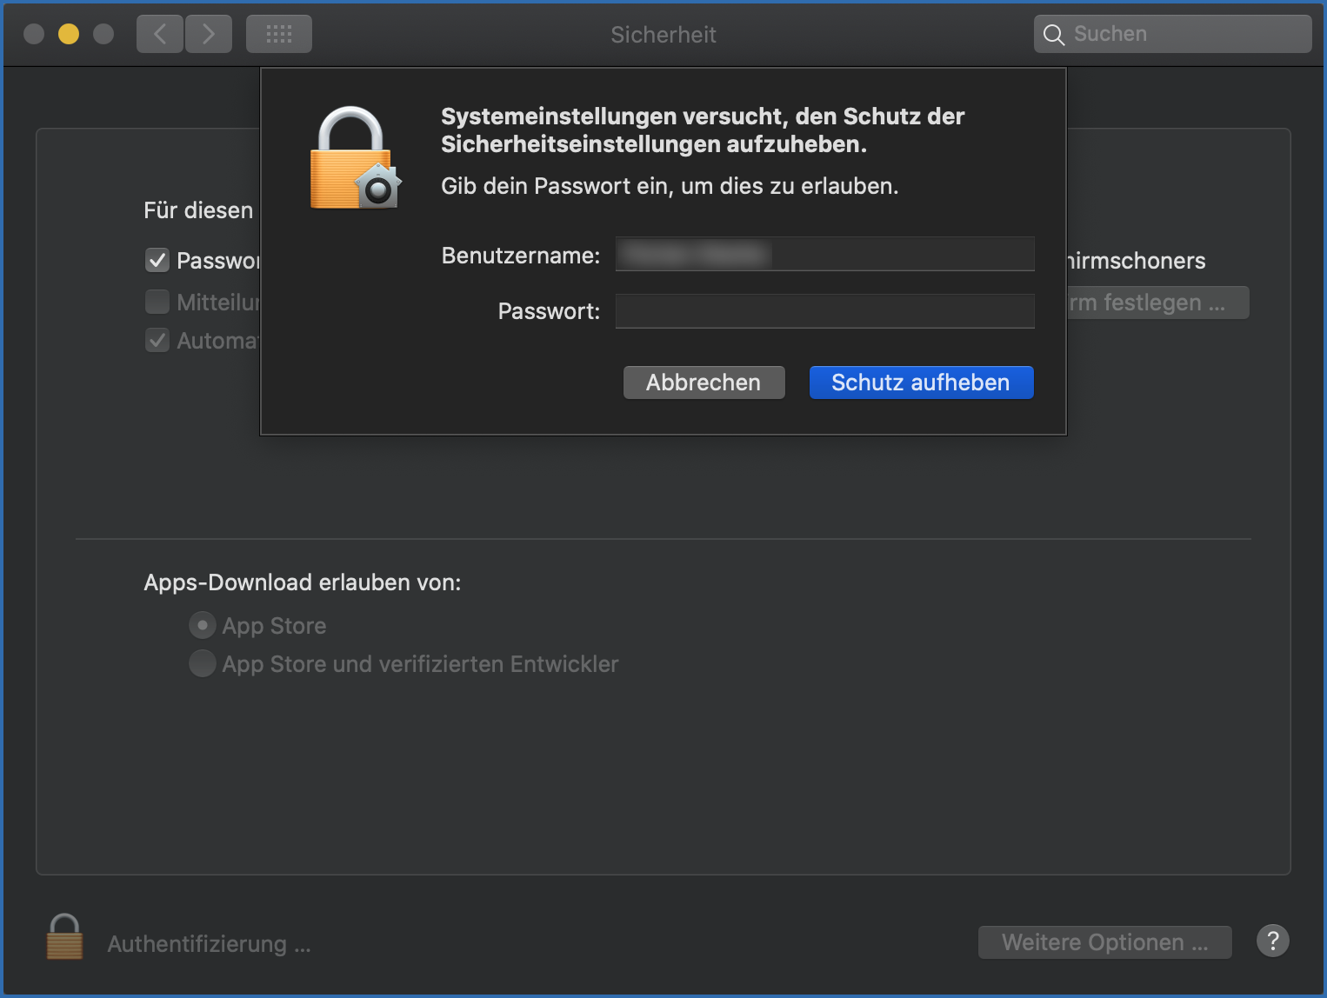Screen dimensions: 1327x998
Task: Open all preferences via the grid icon
Action: point(278,33)
